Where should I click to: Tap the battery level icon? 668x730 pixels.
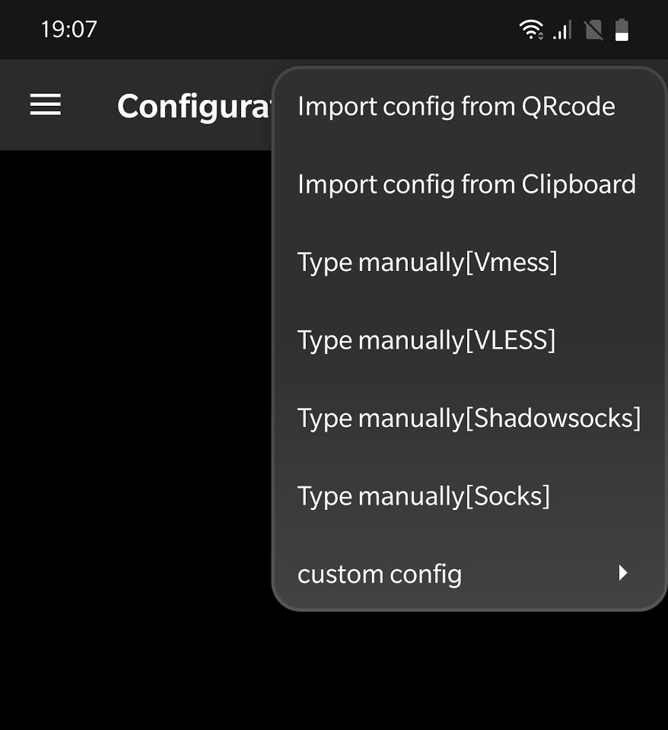click(622, 30)
